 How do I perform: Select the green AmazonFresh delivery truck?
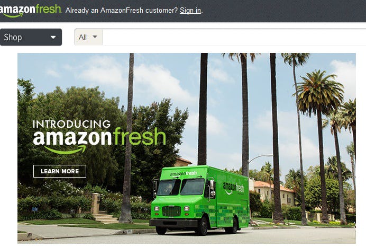tap(199, 200)
